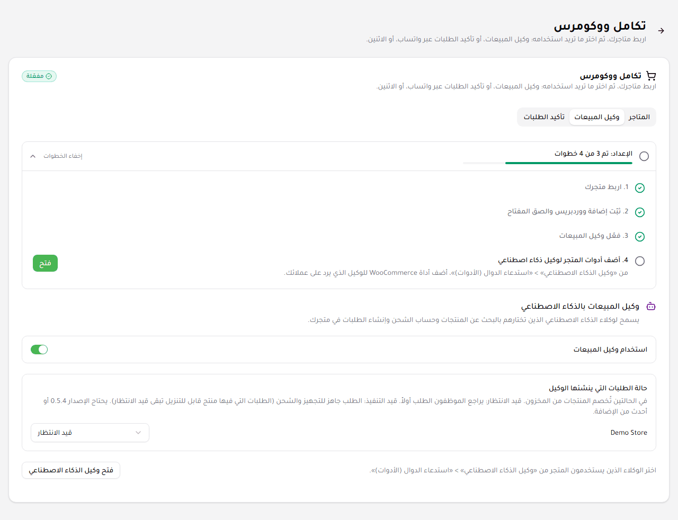678x520 pixels.
Task: Switch to the المتاجر tab
Action: 639,117
